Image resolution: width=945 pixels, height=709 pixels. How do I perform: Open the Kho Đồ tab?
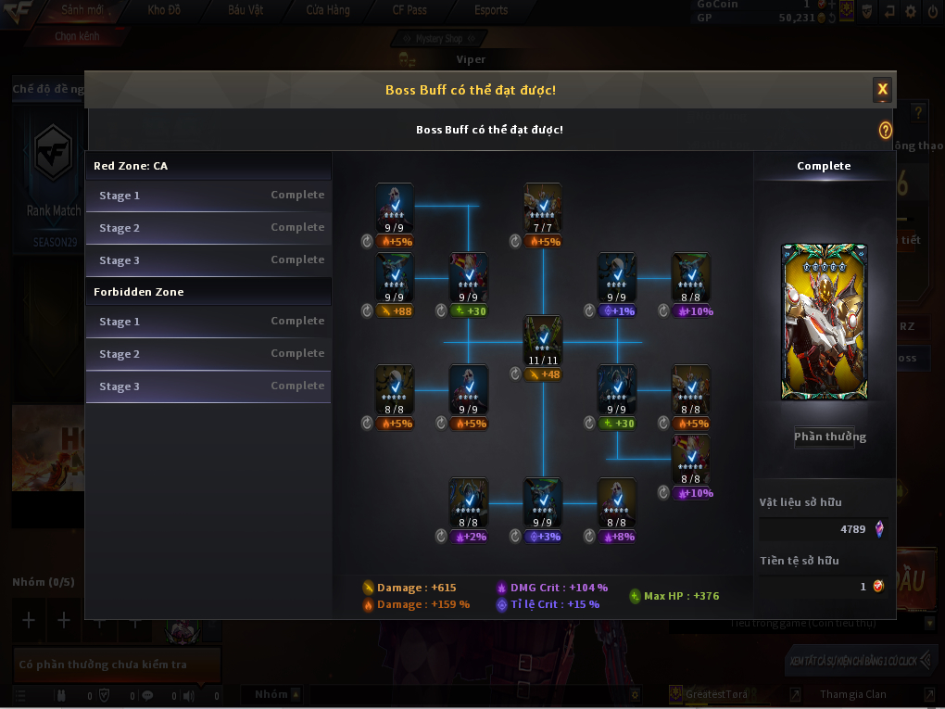[x=164, y=10]
